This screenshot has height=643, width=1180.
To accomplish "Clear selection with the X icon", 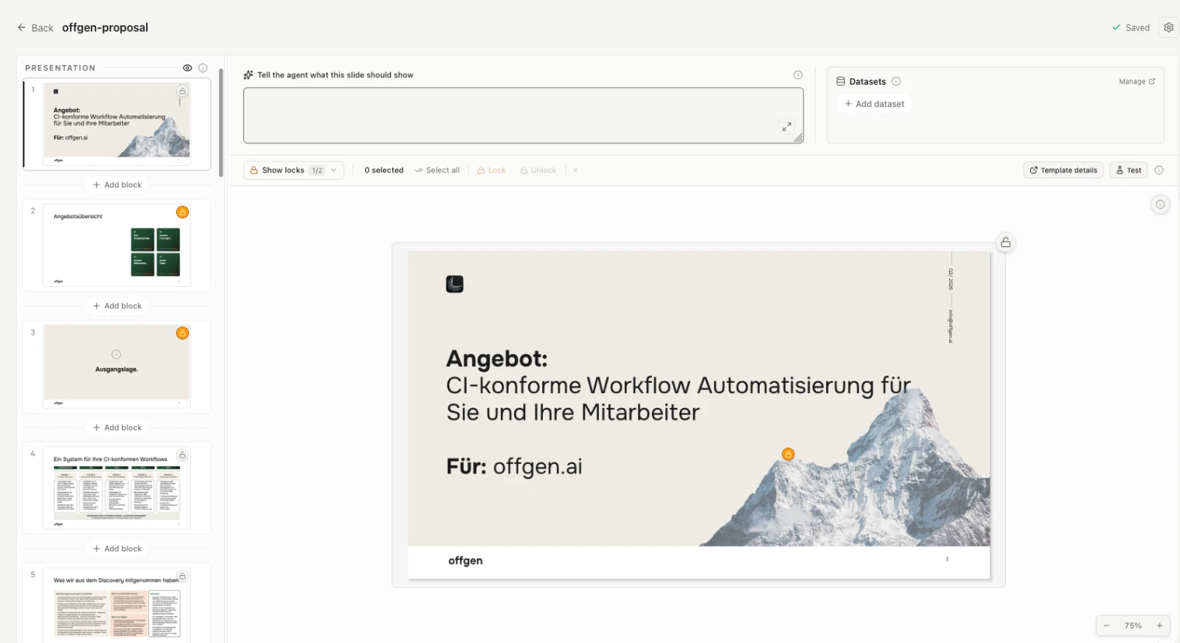I will 575,170.
